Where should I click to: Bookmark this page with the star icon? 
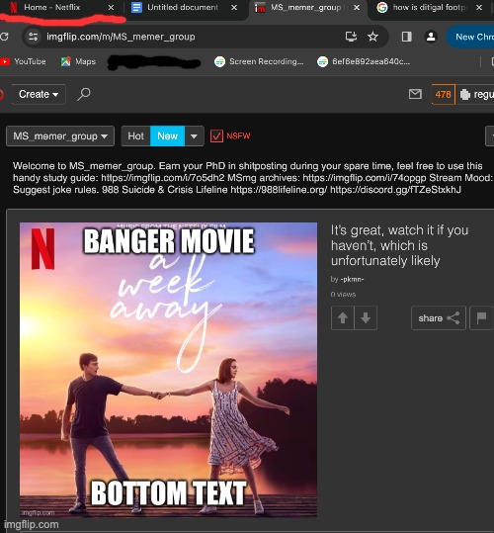[x=372, y=37]
